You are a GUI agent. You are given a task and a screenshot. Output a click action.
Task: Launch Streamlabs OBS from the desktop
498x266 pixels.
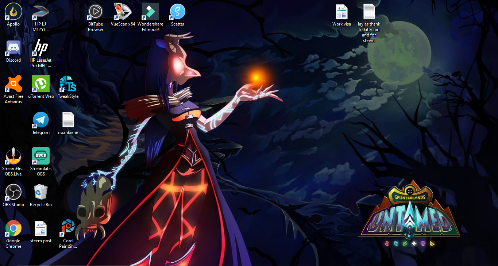click(41, 156)
